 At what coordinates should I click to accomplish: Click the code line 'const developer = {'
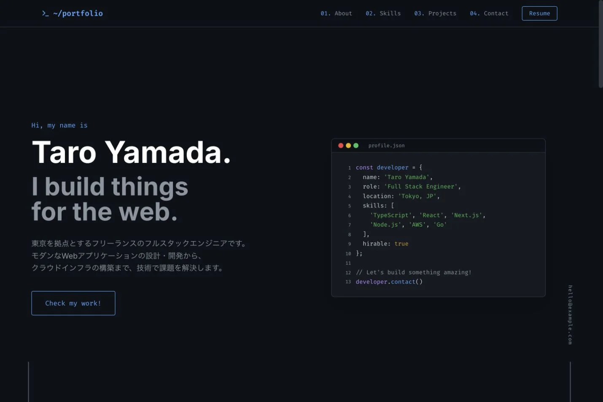click(389, 167)
